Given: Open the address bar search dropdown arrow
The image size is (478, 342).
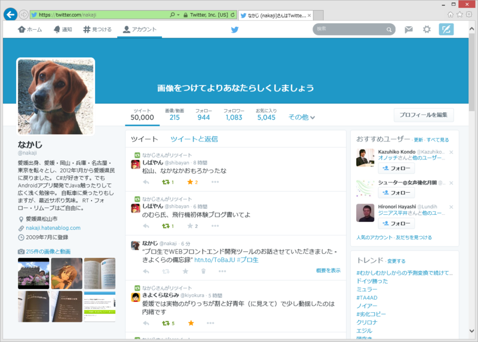Looking at the screenshot, I should click(178, 14).
